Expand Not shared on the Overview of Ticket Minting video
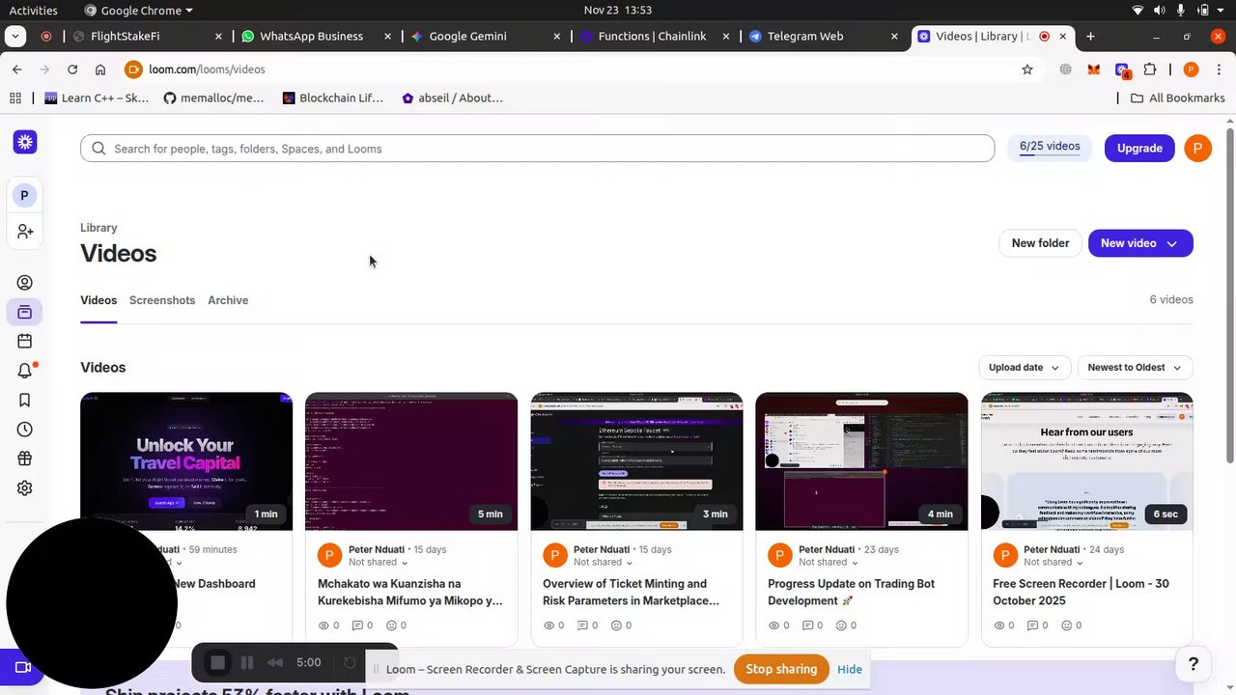This screenshot has height=695, width=1236. coord(603,562)
